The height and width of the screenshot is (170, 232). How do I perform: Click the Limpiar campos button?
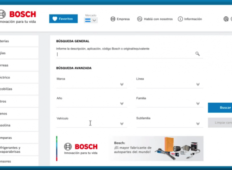coord(220,123)
